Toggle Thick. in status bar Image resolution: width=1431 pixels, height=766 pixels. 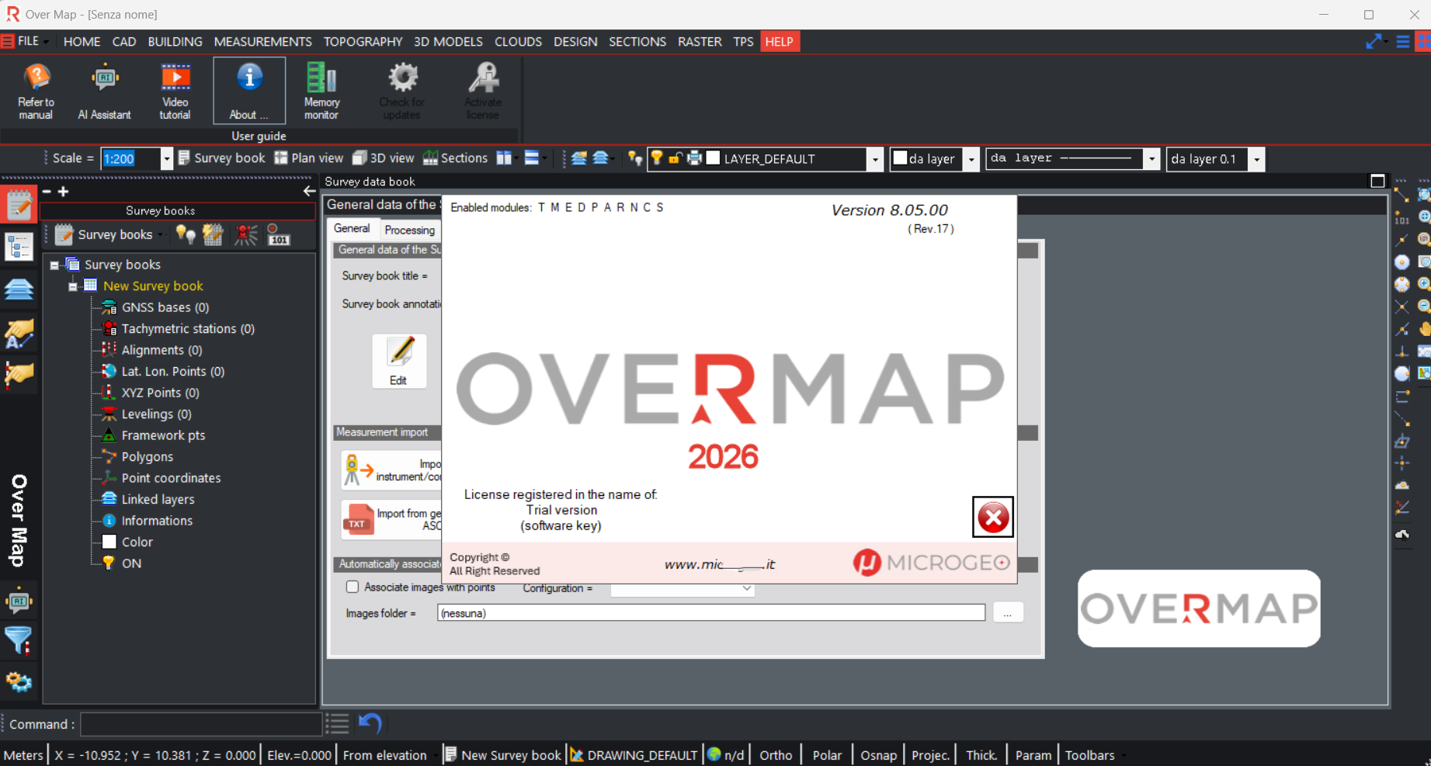point(981,754)
